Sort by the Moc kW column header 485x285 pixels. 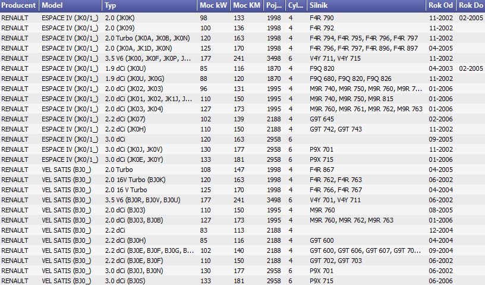(x=214, y=5)
